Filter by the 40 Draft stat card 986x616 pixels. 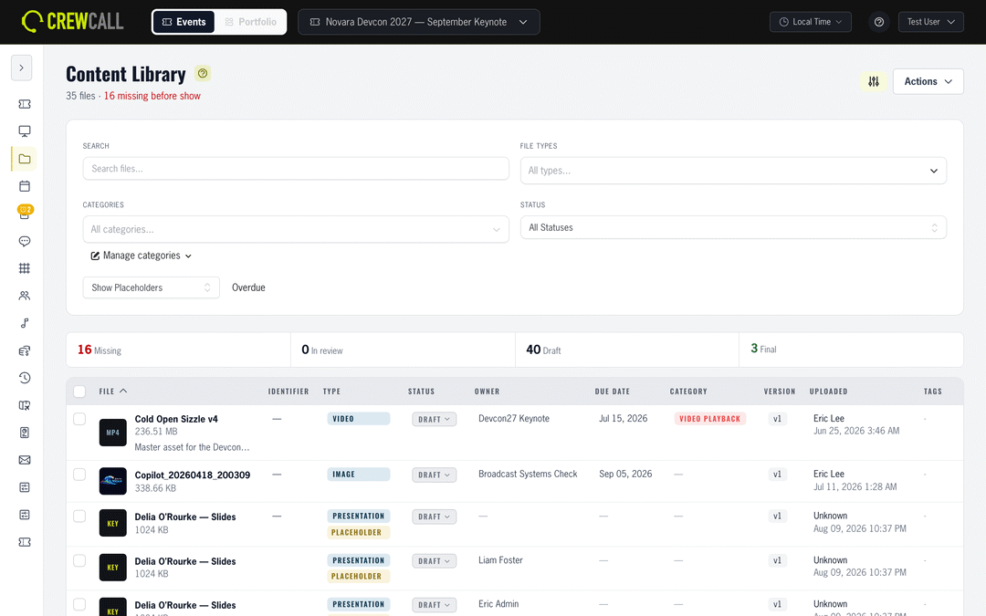[627, 350]
